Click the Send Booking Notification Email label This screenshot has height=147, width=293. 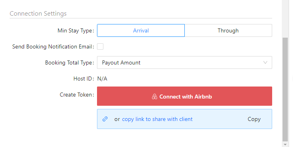(53, 46)
